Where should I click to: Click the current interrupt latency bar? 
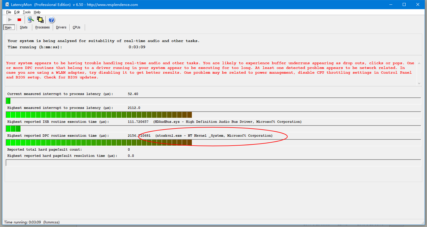tap(213, 101)
